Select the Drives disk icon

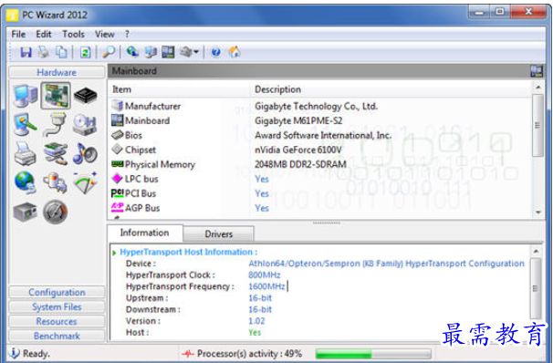tap(85, 125)
